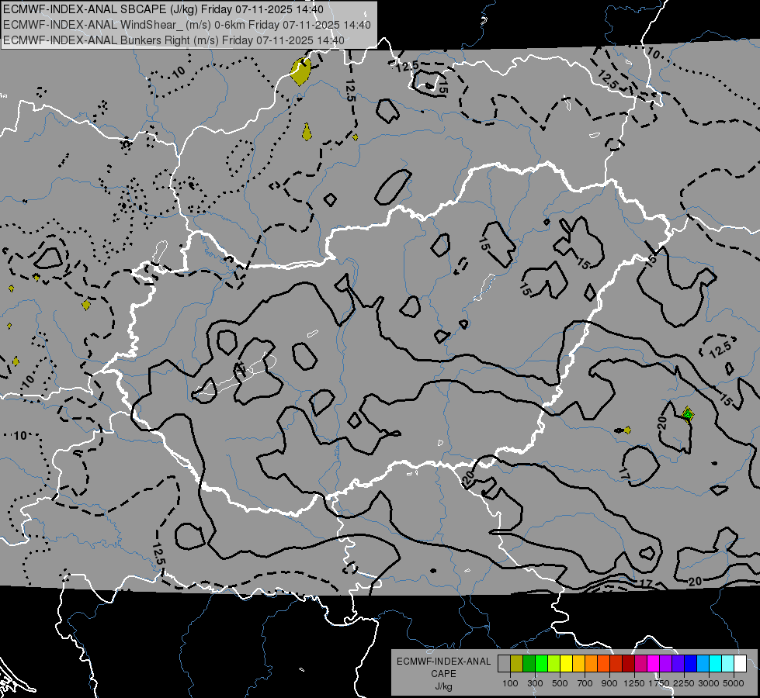Click the '300' legend tick label
This screenshot has height=698, width=760.
coord(535,683)
